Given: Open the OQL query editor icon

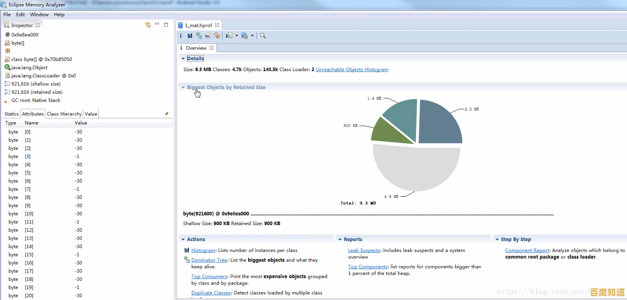Looking at the screenshot, I should [208, 36].
